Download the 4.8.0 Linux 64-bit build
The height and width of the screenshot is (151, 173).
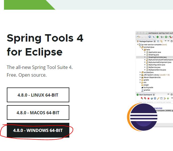point(38,95)
